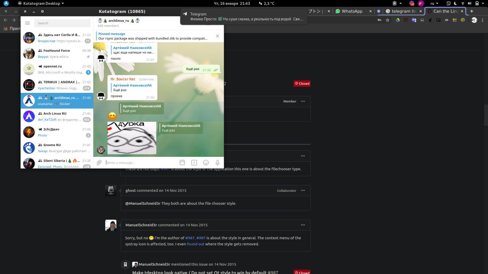Open the Arch Linux RU chat
The height and width of the screenshot is (274, 488).
57,116
